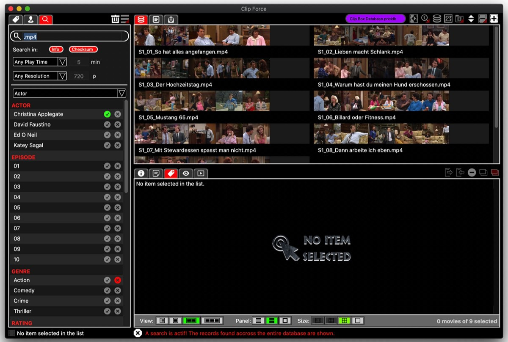Toggle the Checksum search-in pill
The height and width of the screenshot is (342, 508).
click(x=83, y=50)
